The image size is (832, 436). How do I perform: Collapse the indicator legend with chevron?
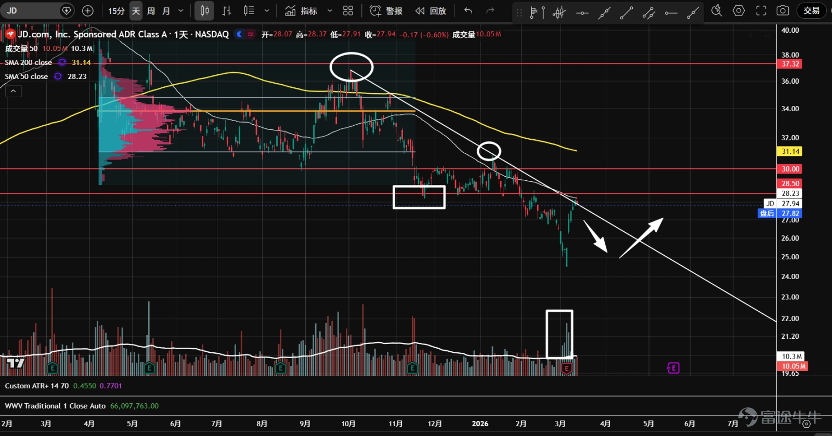click(x=14, y=91)
